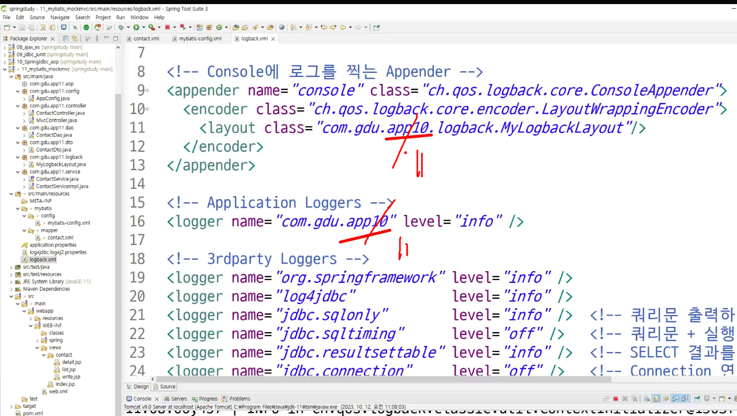This screenshot has height=416, width=737.
Task: Maximize the Package Explorer panel
Action: 116,38
